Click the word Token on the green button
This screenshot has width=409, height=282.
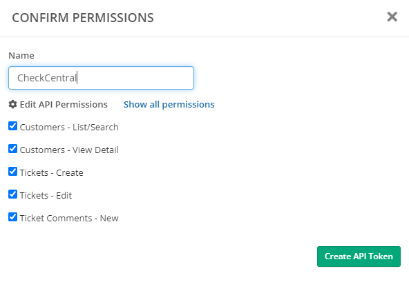(381, 256)
